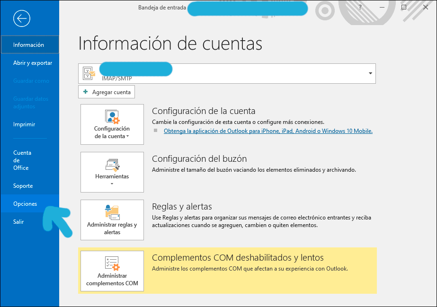Expand the account selector dropdown arrow
The height and width of the screenshot is (307, 437).
click(x=370, y=73)
